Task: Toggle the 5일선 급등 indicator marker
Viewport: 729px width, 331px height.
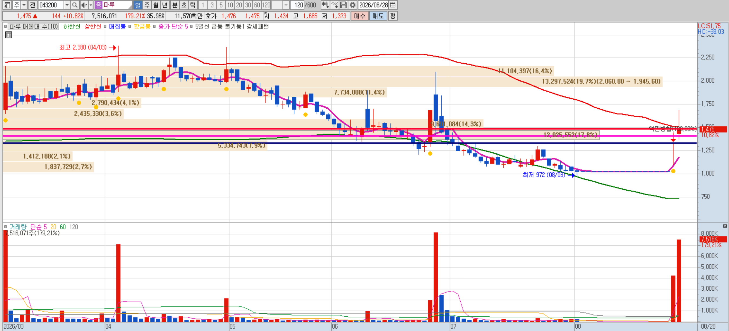Action: pyautogui.click(x=191, y=26)
